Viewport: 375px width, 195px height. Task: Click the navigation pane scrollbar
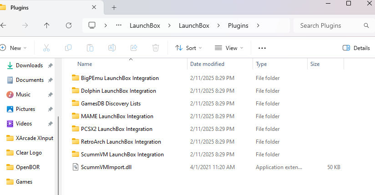(58, 155)
